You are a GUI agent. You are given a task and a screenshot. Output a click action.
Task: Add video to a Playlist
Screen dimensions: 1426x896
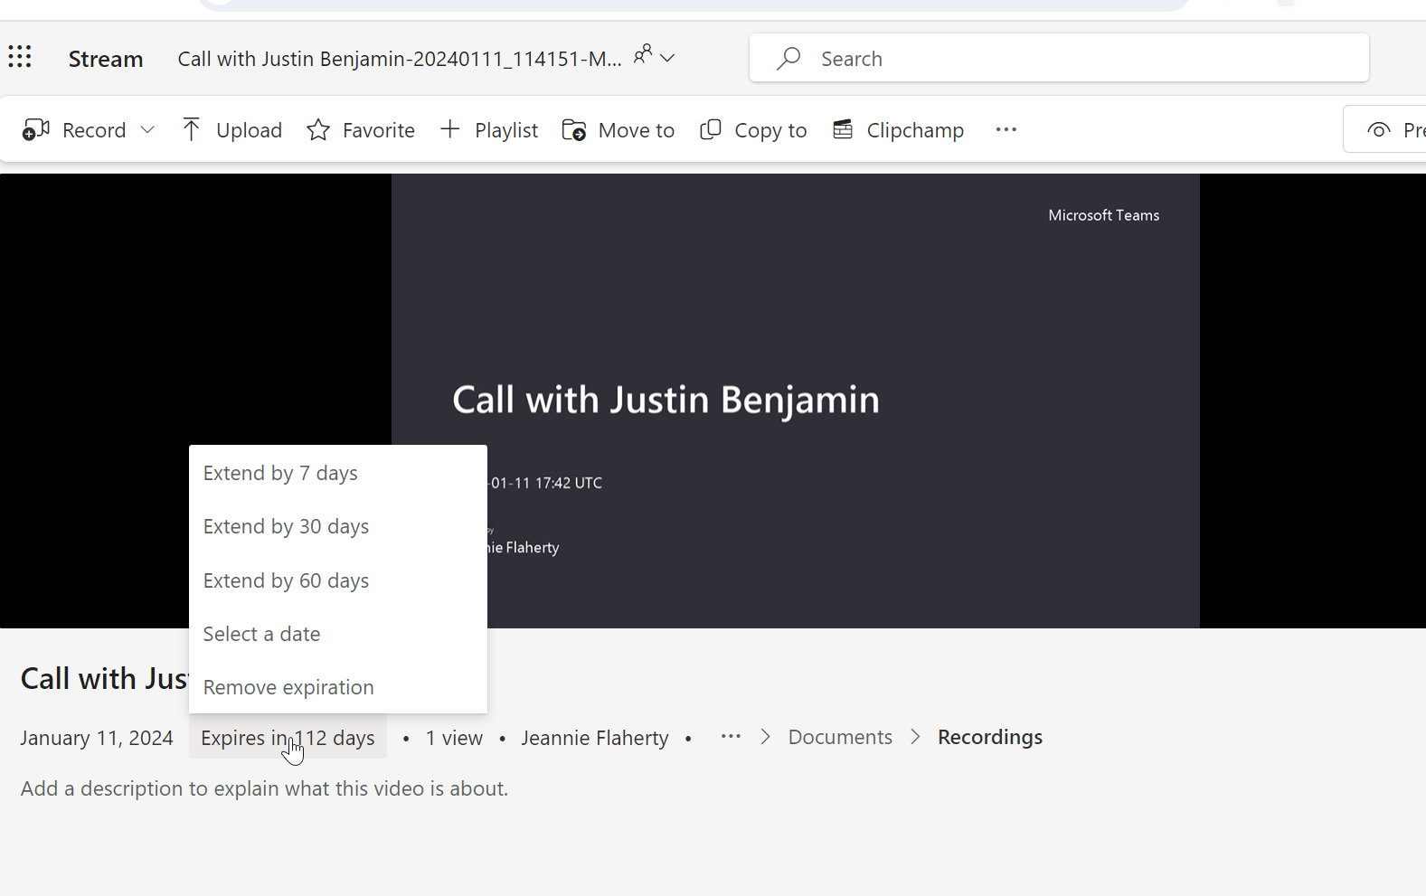(x=489, y=130)
